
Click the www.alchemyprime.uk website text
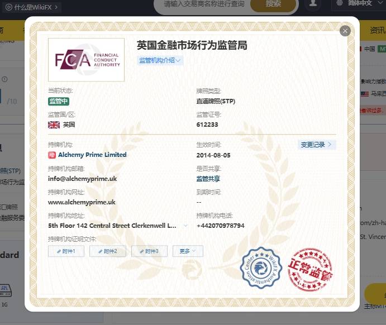[x=82, y=202]
